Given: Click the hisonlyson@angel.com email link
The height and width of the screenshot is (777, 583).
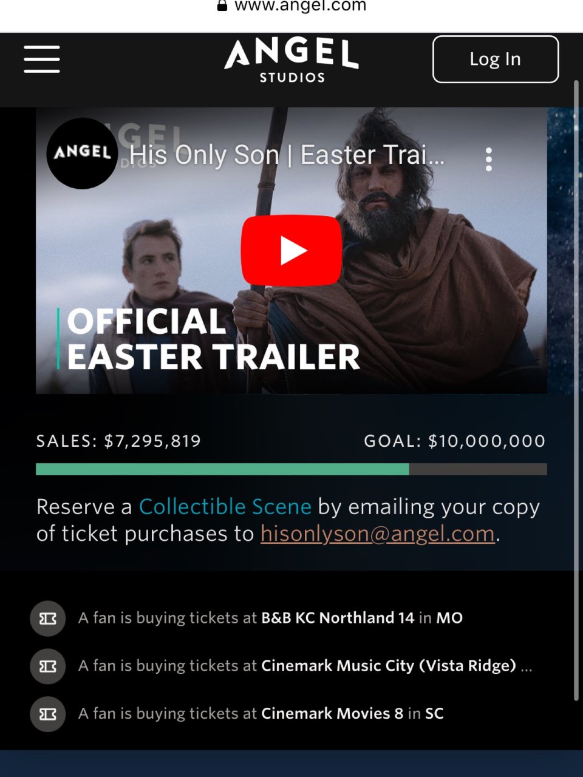Looking at the screenshot, I should (378, 534).
